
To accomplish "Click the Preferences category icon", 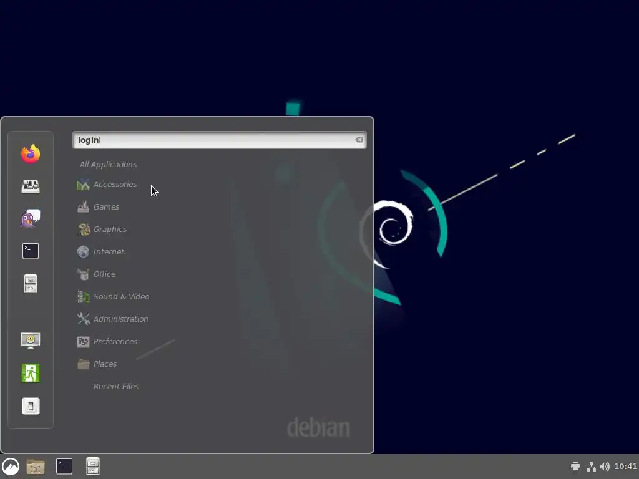I will pos(83,341).
